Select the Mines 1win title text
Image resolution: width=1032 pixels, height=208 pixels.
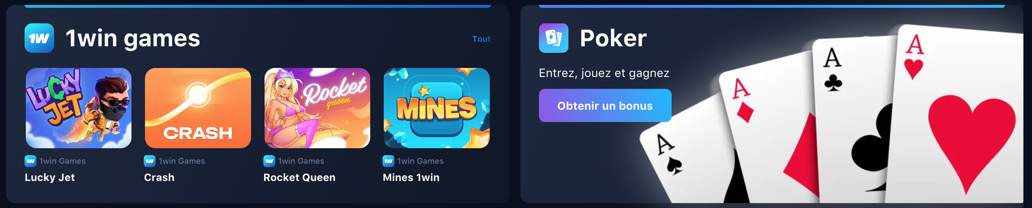[411, 177]
